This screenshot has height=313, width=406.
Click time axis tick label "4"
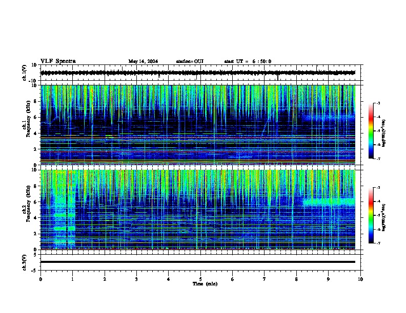169,279
